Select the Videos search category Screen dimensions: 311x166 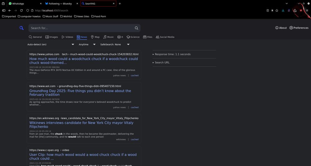[67, 37]
